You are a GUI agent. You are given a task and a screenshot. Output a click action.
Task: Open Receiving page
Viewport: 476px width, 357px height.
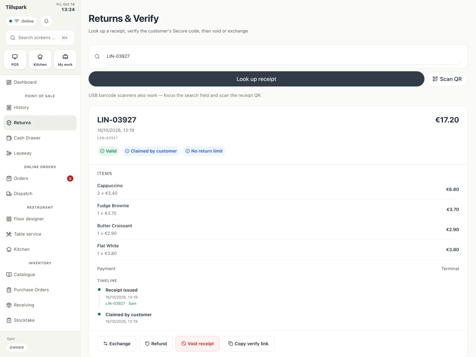pos(40,305)
